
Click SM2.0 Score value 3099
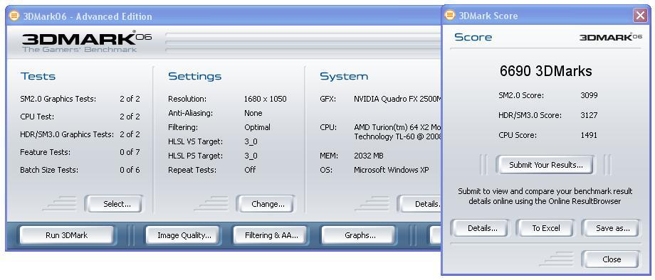[x=589, y=95]
